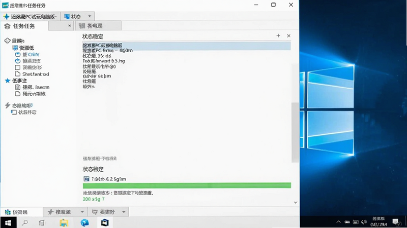Tick the checkbox under the lasarm item
This screenshot has width=407, height=228.
click(17, 94)
